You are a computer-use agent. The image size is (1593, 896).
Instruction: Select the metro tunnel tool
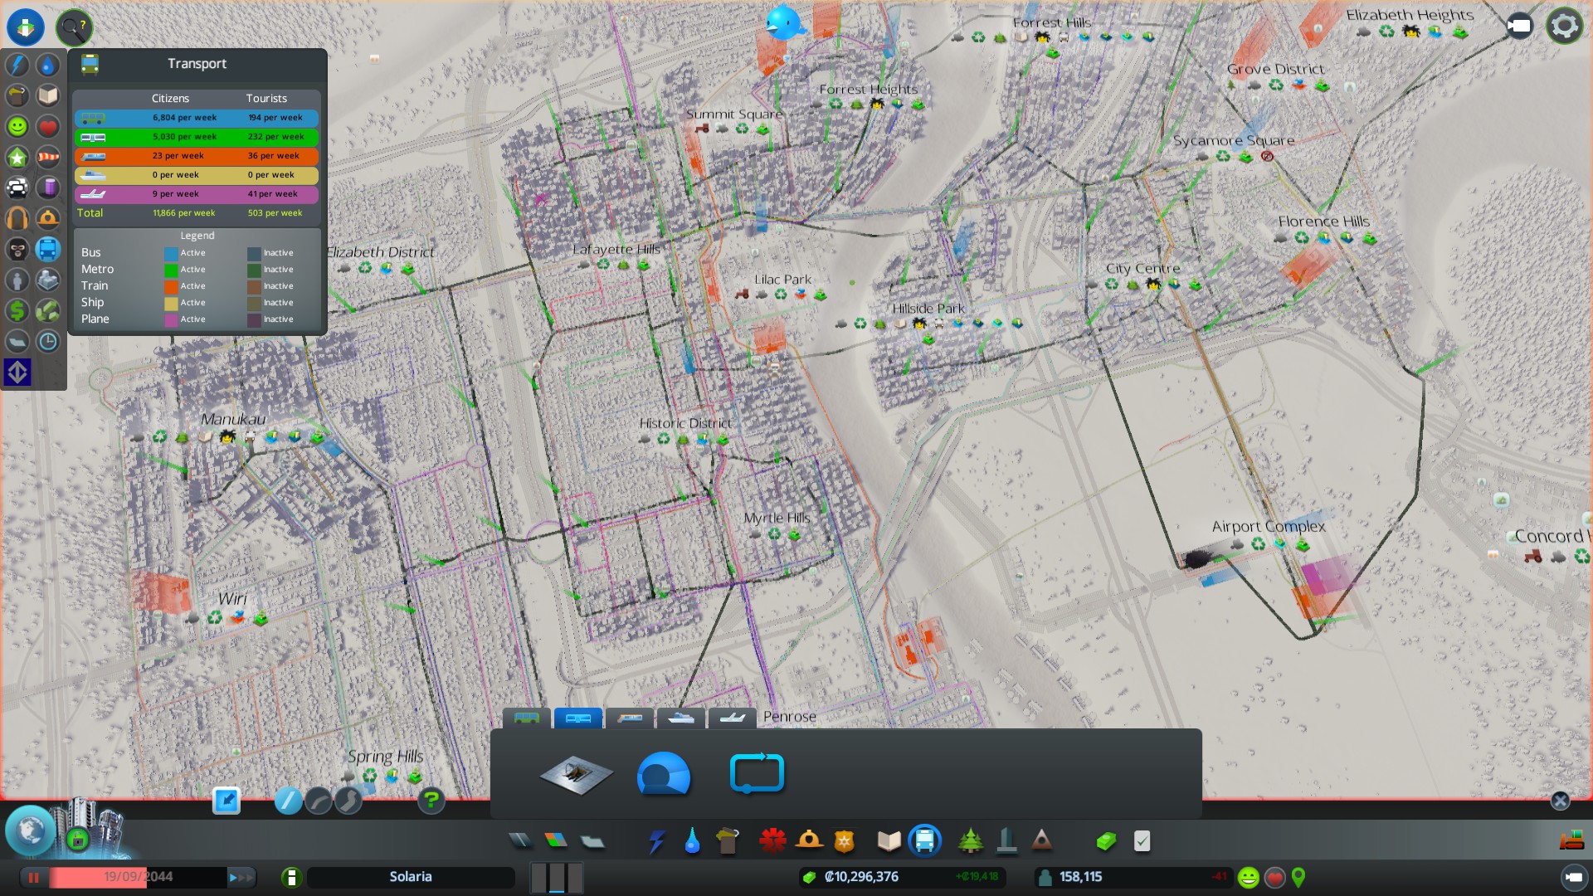[664, 774]
